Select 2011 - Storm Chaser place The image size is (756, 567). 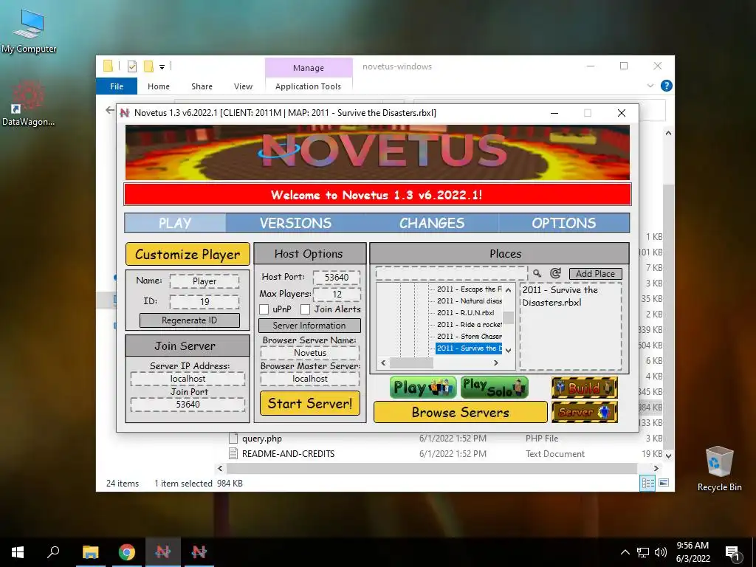click(x=469, y=336)
